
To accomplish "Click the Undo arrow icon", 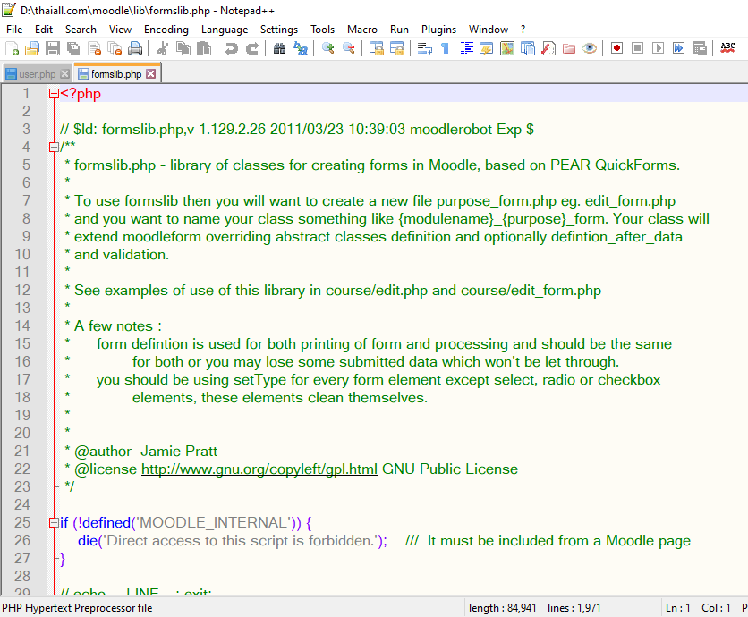I will 232,48.
